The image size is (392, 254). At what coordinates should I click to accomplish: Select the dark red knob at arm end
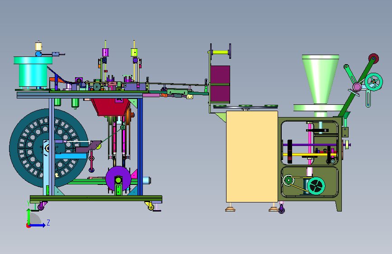373,58
